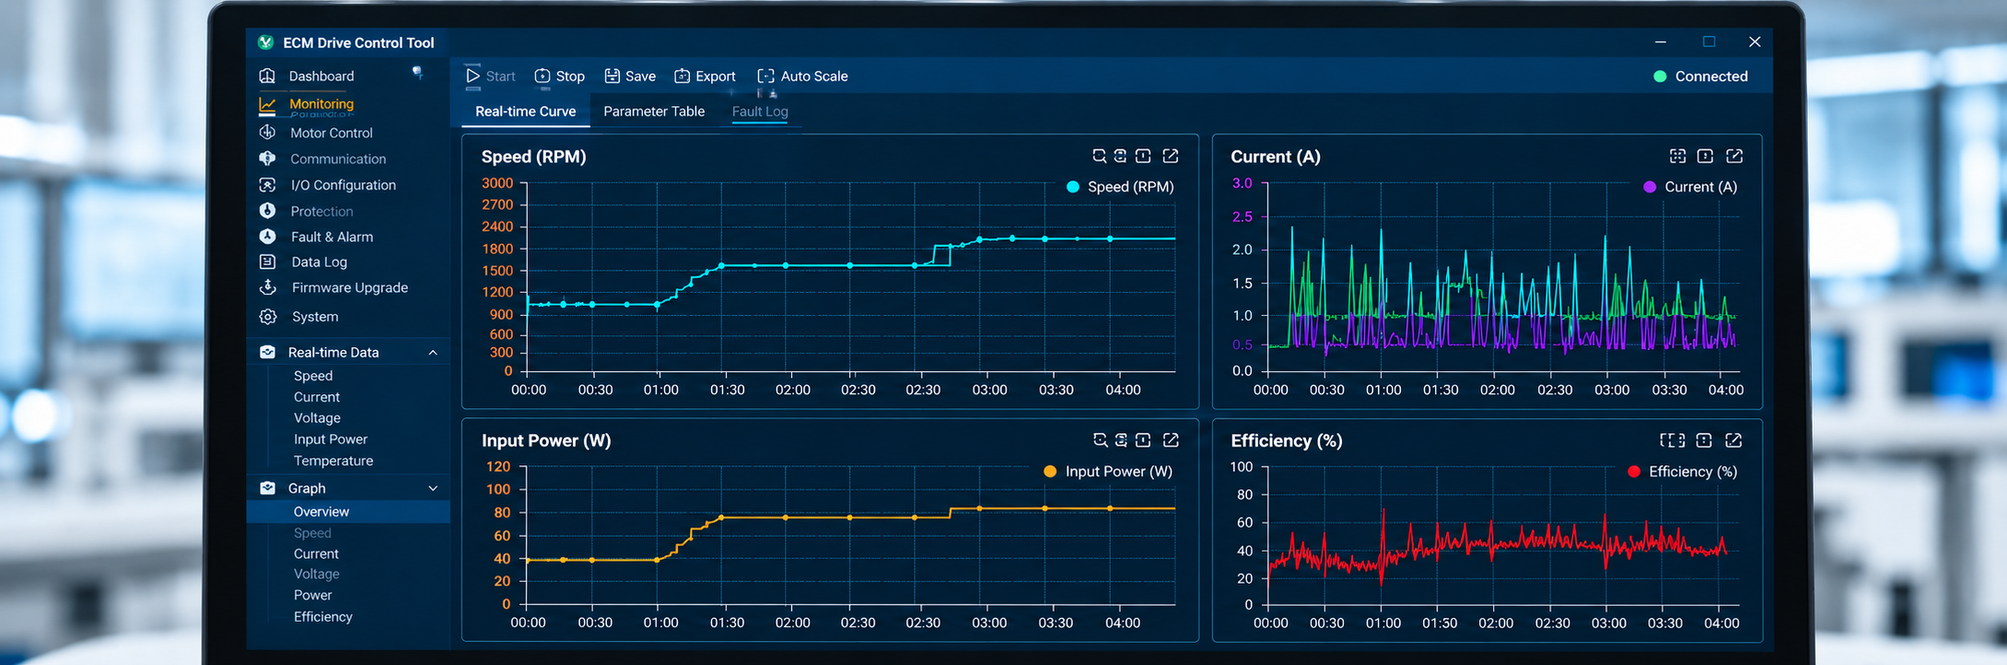The width and height of the screenshot is (2007, 665).
Task: Click the Connected status indicator
Action: pyautogui.click(x=1700, y=76)
